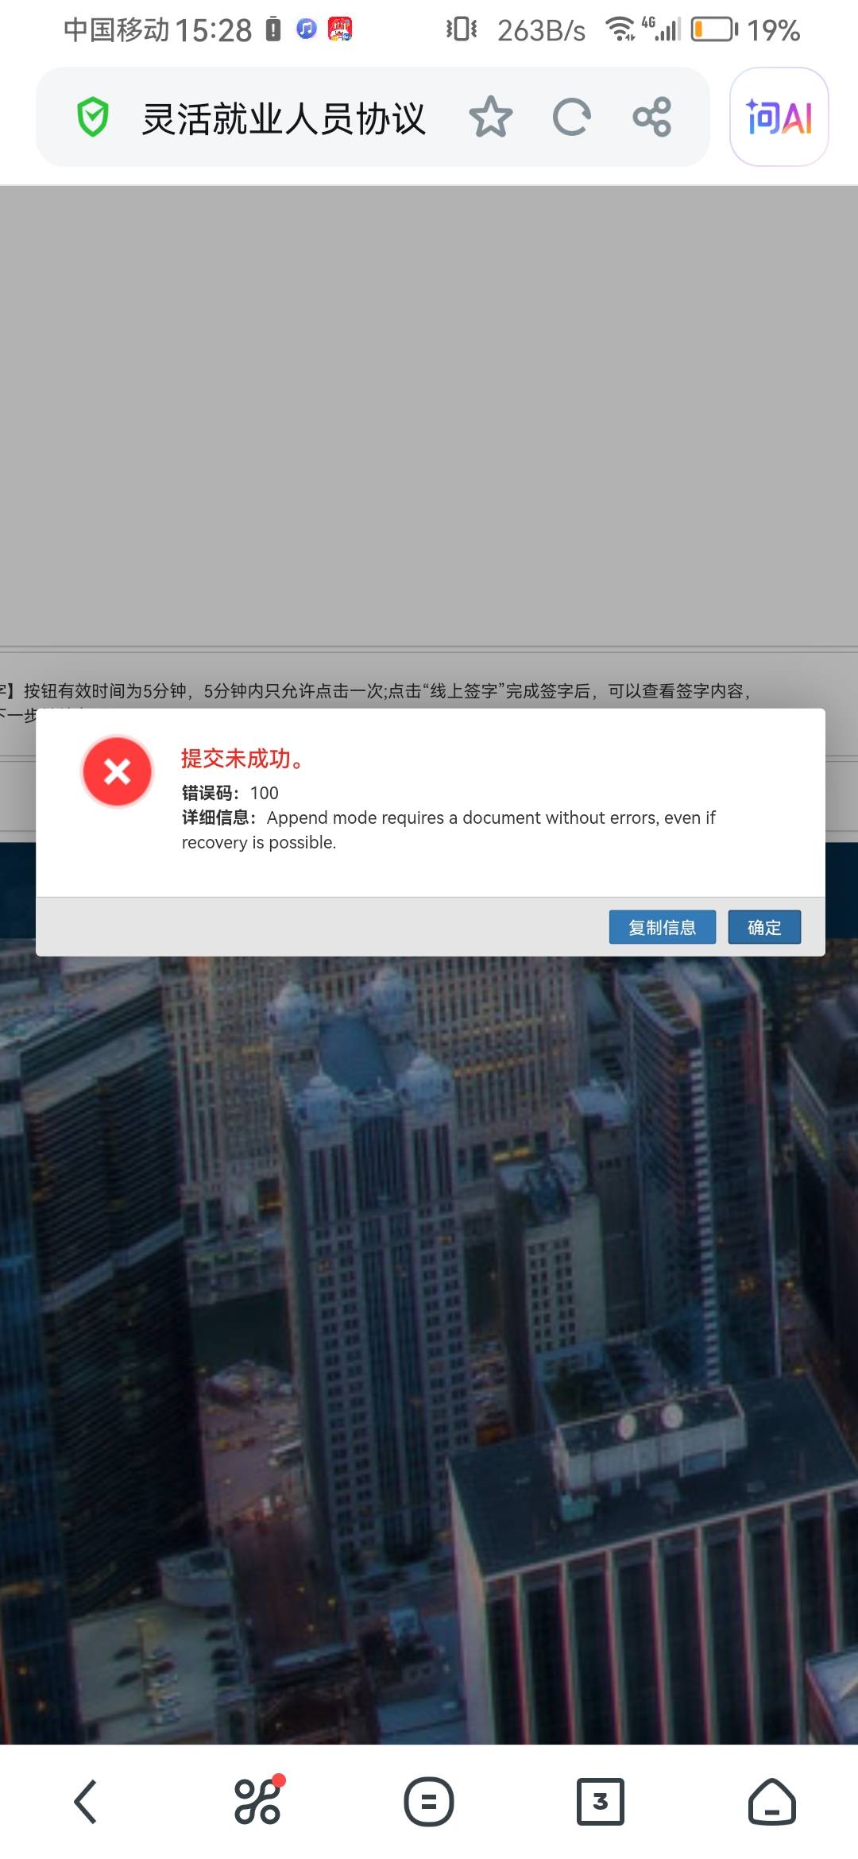Image resolution: width=858 pixels, height=1859 pixels.
Task: Tap the battery indicator in status bar
Action: pyautogui.click(x=714, y=30)
